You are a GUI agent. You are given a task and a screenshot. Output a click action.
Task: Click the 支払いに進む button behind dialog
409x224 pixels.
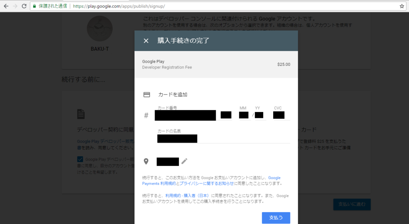[352, 204]
